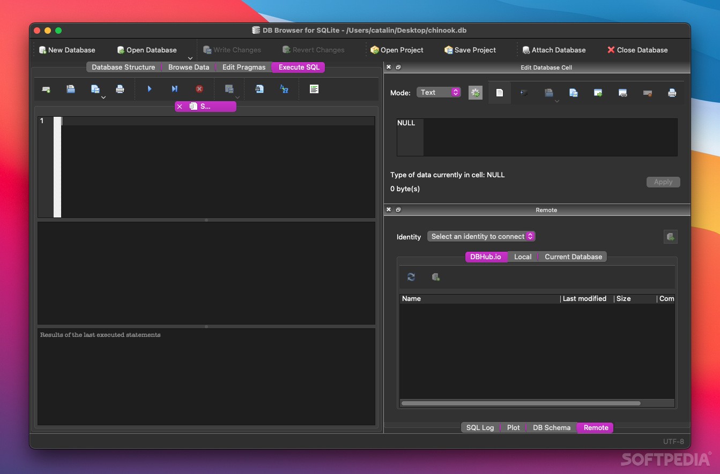Image resolution: width=720 pixels, height=474 pixels.
Task: Export cell data to file
Action: (574, 93)
